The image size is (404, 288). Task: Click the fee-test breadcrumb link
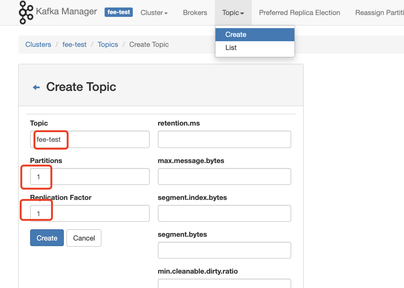point(75,45)
